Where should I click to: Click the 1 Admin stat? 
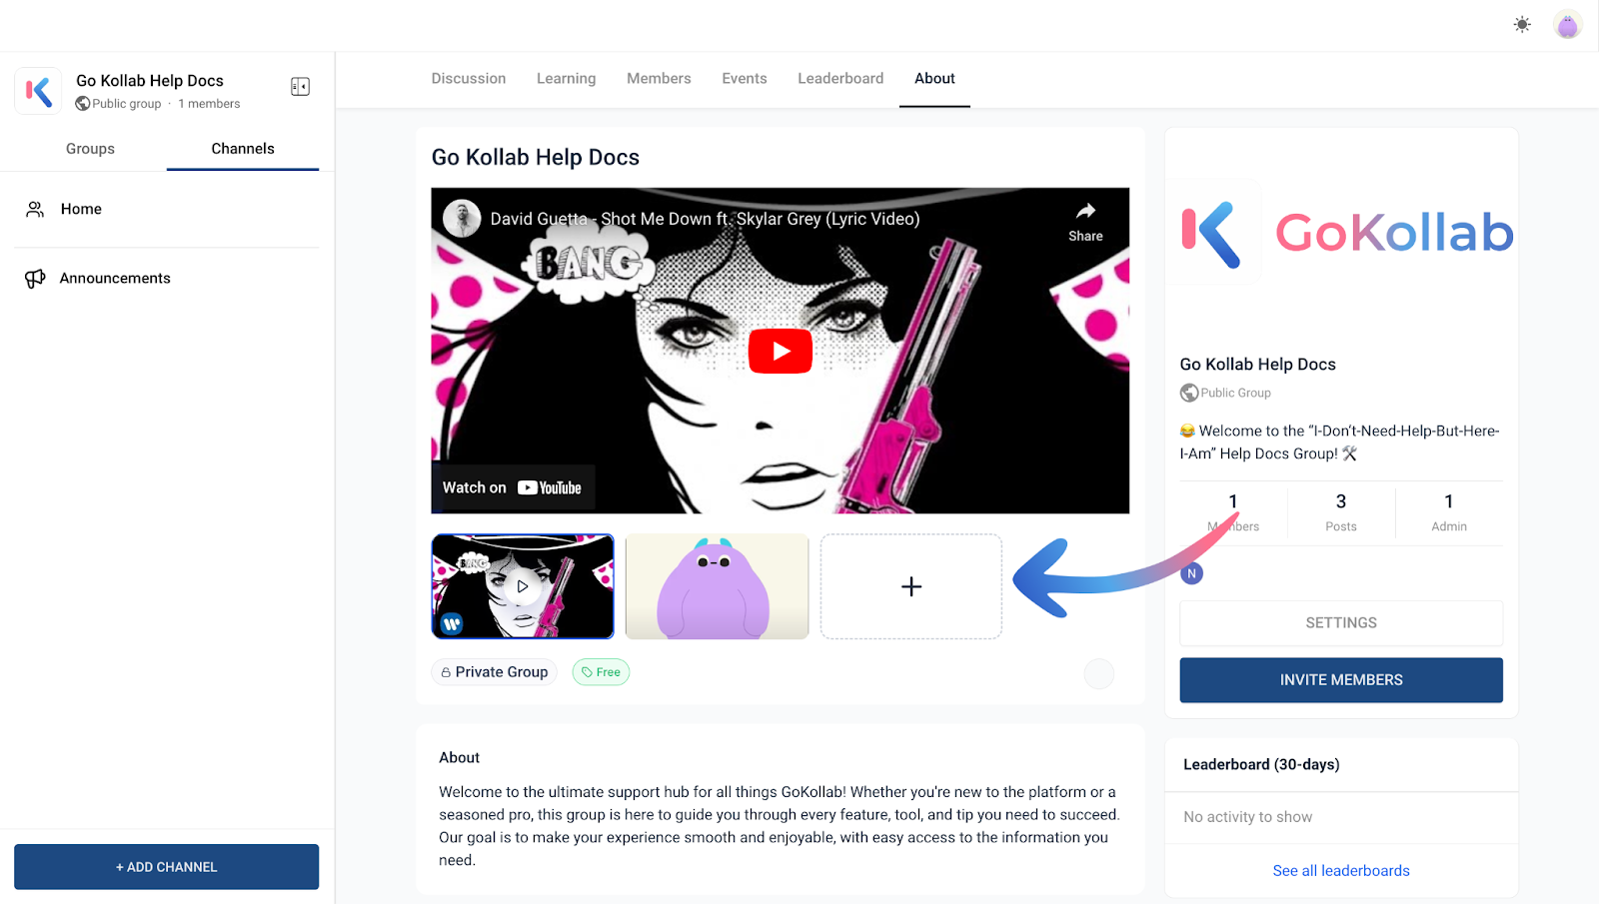coord(1449,511)
